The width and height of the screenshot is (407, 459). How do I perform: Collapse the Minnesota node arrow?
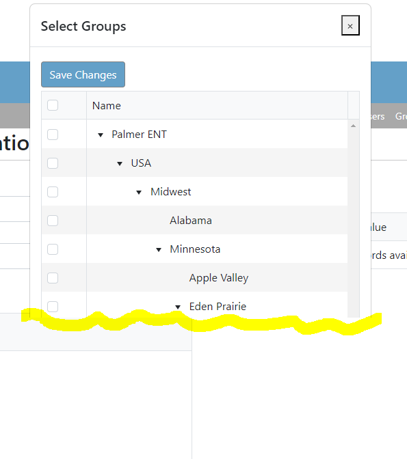(159, 250)
